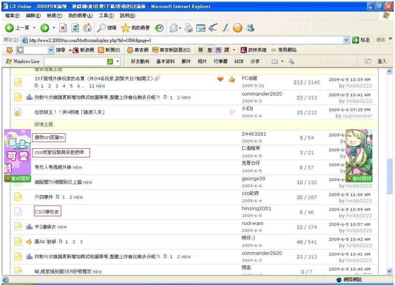
Task: Click the Mail envelope toolbar icon
Action: tap(173, 29)
